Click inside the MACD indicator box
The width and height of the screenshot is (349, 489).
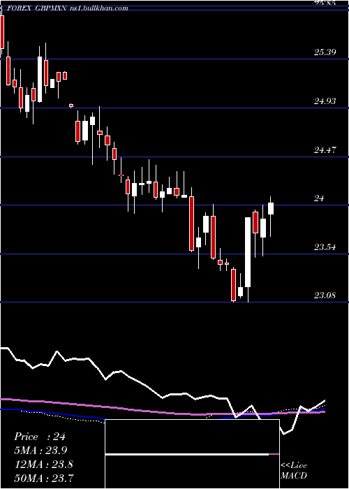pos(192,454)
